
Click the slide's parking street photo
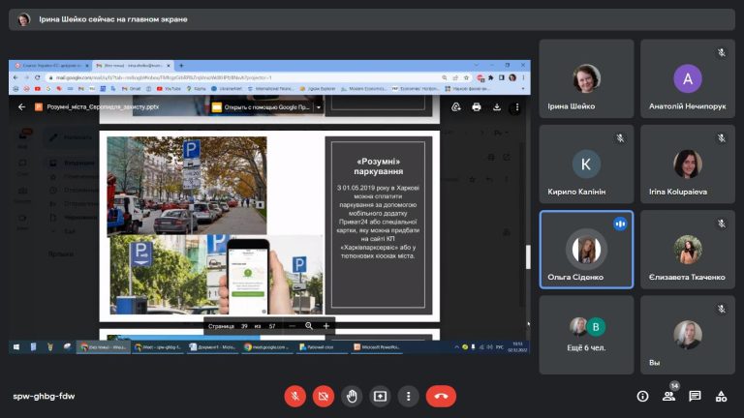click(x=187, y=186)
